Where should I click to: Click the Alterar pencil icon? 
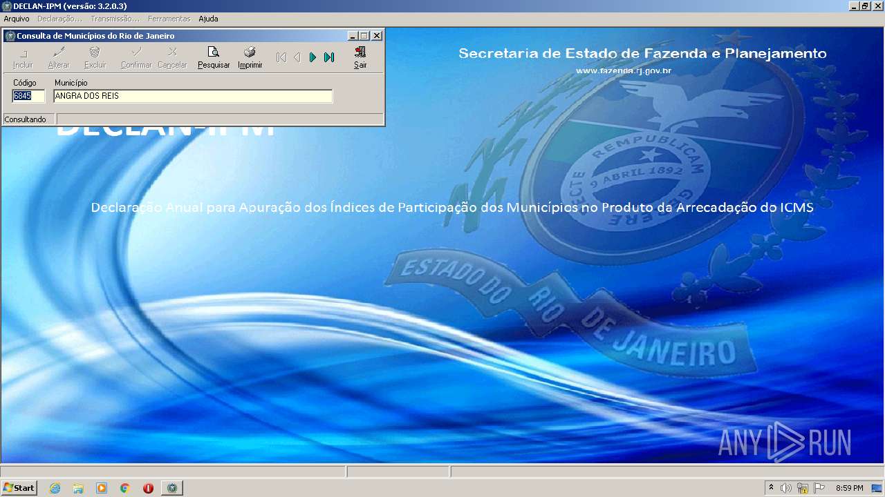[x=59, y=58]
